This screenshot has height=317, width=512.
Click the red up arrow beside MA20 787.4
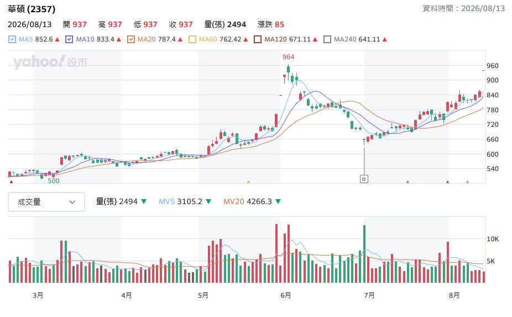180,39
